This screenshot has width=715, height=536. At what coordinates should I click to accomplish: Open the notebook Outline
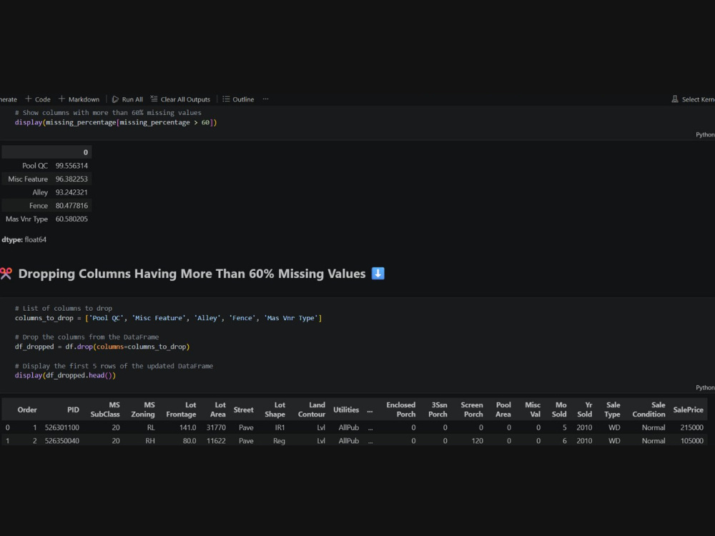[x=238, y=99]
